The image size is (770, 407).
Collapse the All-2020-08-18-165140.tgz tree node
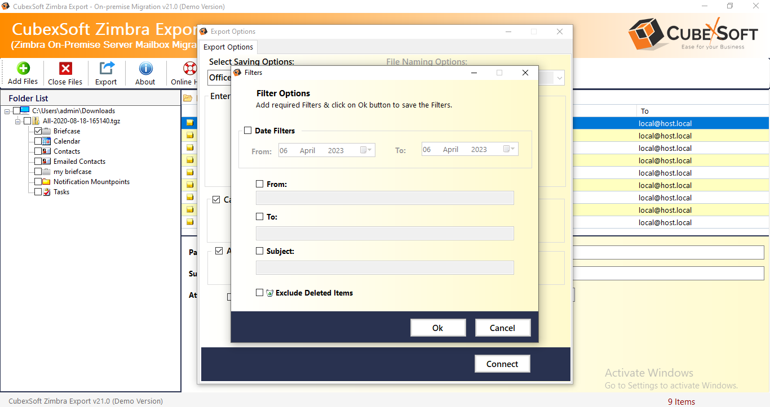pos(18,121)
